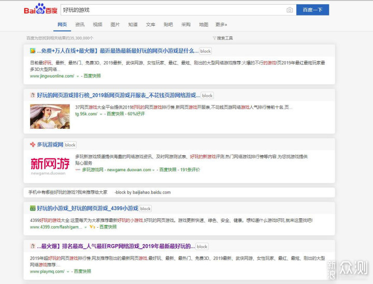Expand dropdown arrow after jingwuonline URL
Screen dimensions: 373x284
78,76
